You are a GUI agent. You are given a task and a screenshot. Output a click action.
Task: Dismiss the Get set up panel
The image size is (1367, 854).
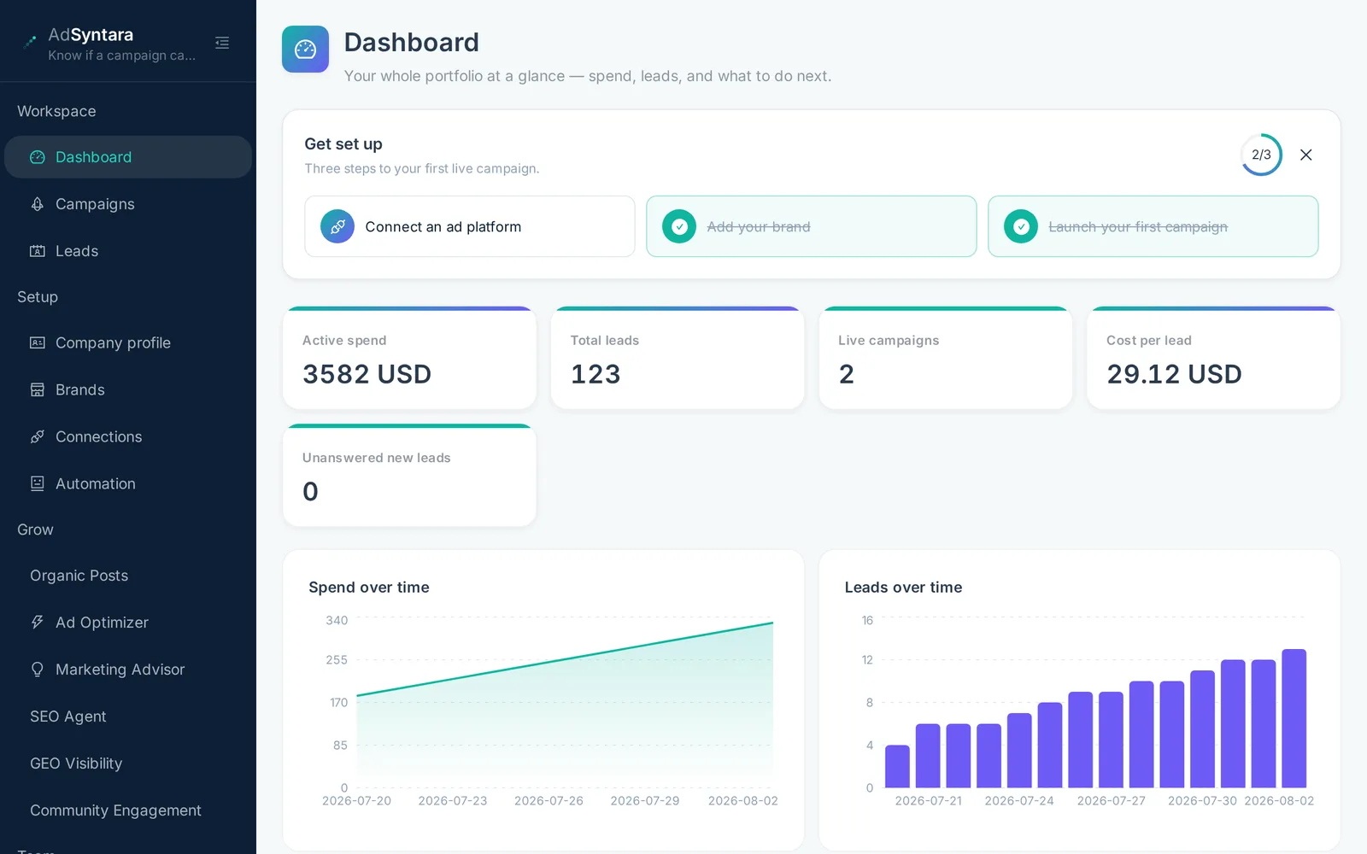(1306, 155)
